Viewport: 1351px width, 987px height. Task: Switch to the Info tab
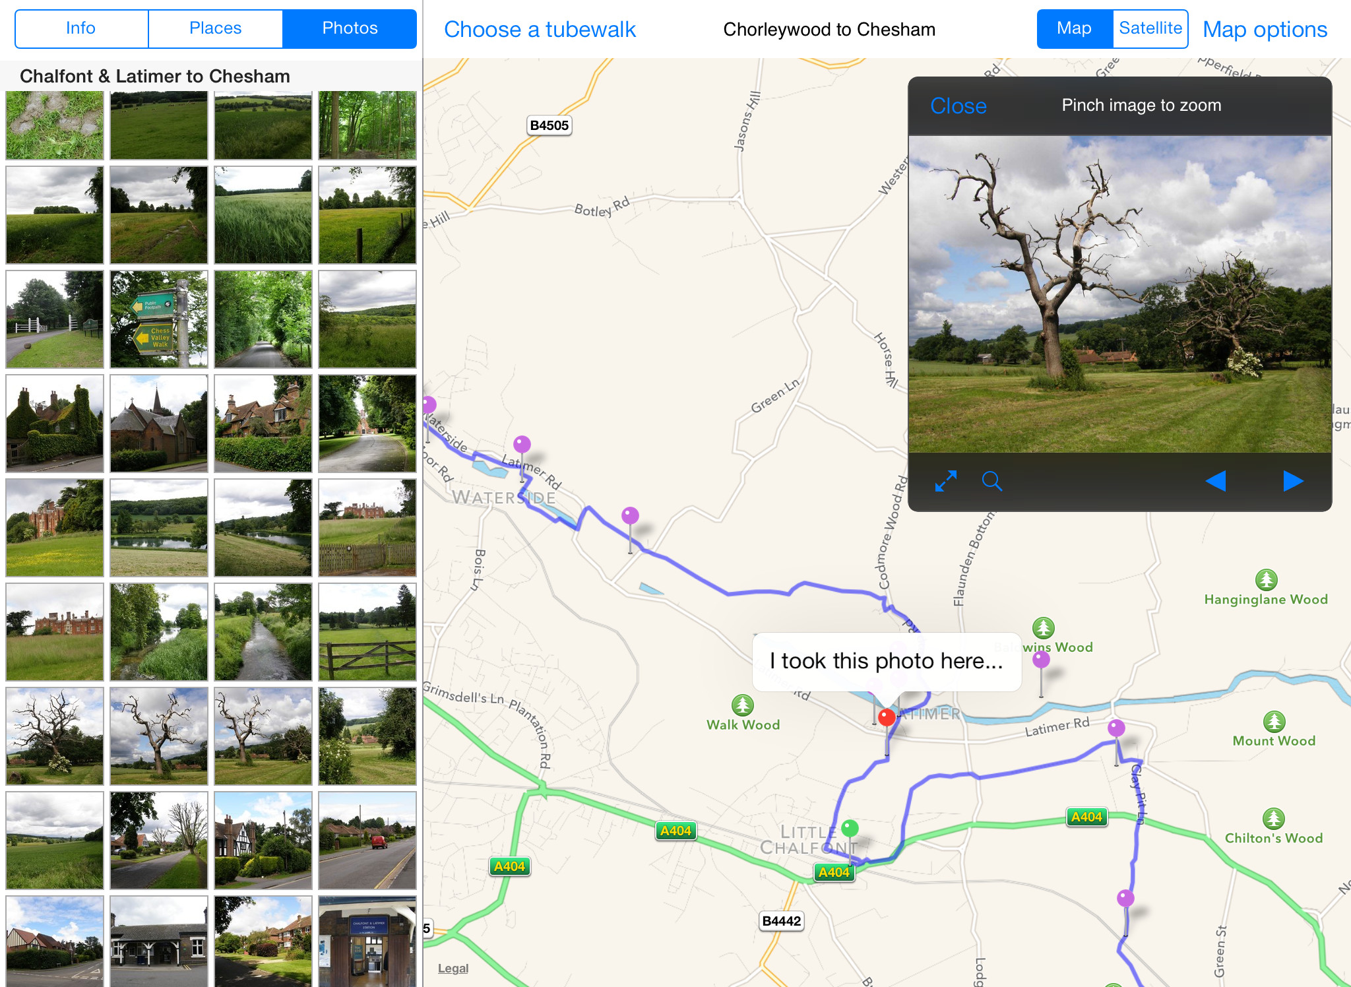tap(81, 28)
